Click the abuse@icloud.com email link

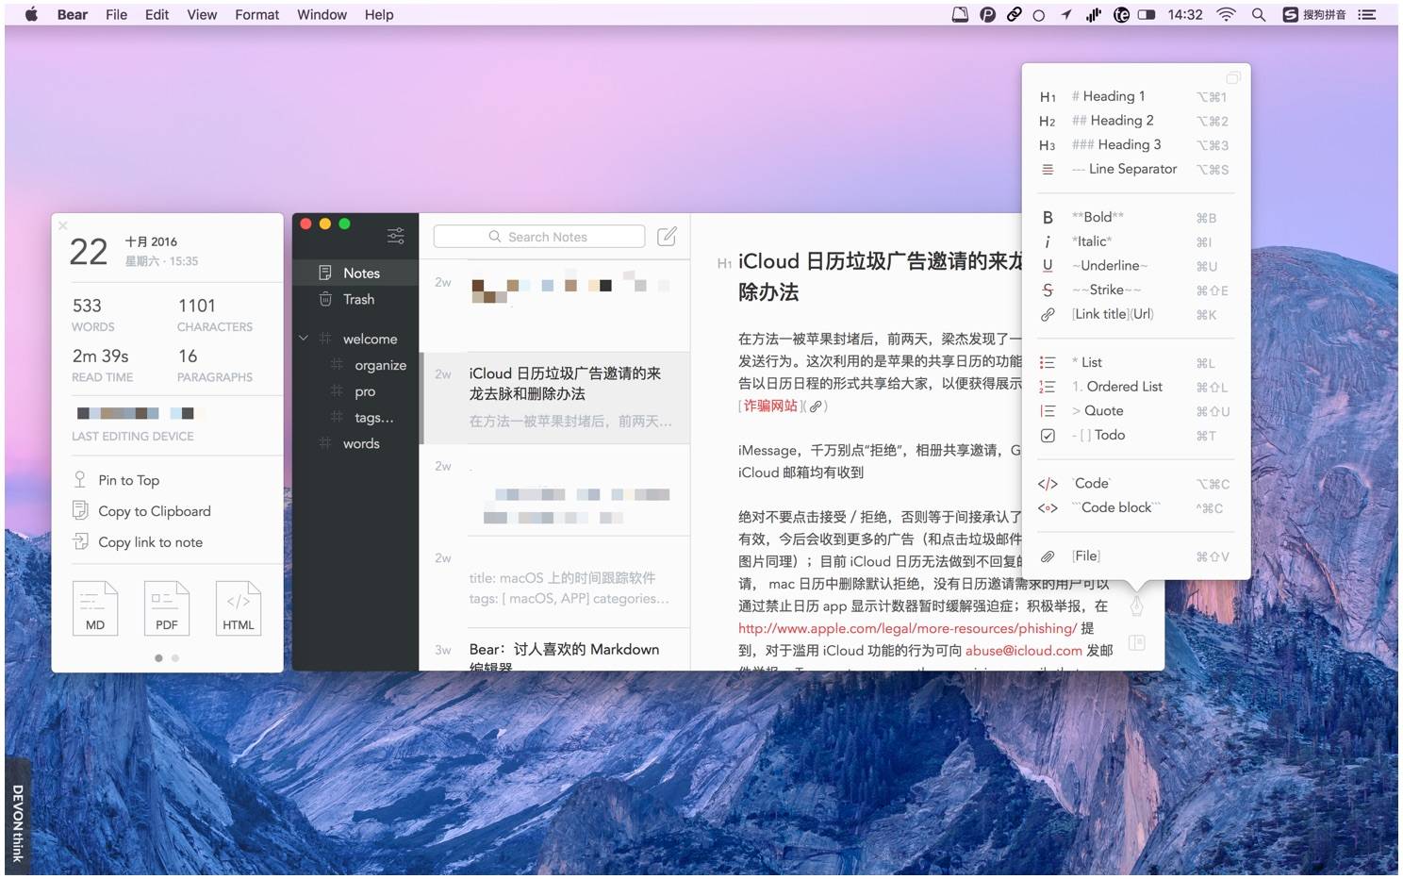tap(1023, 651)
